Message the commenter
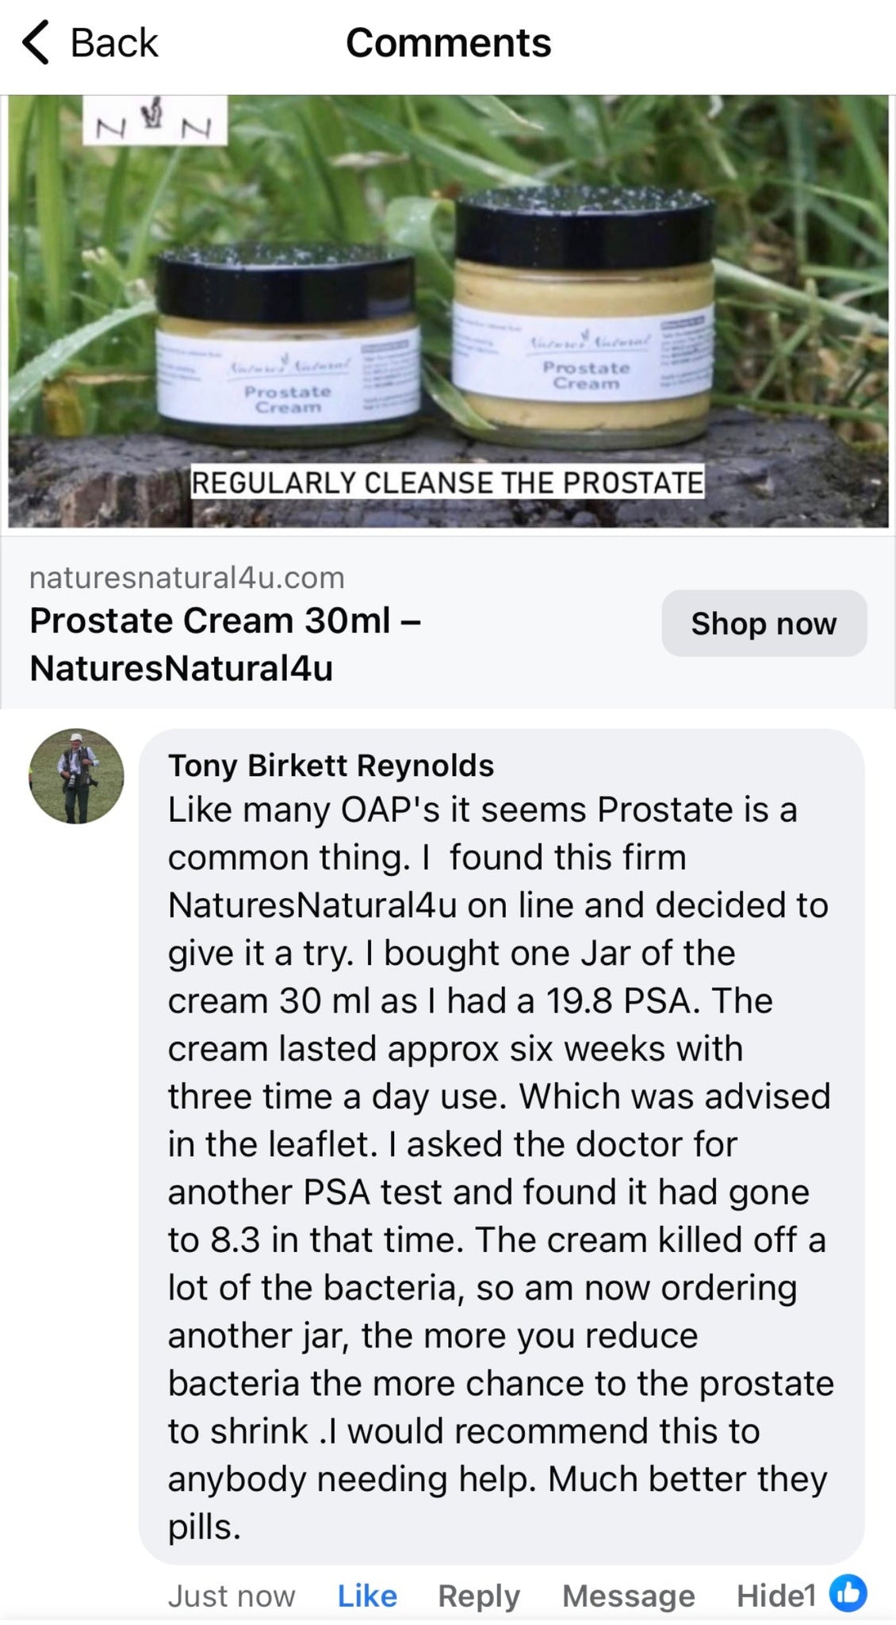Screen dimensions: 896x1625 pos(628,1596)
